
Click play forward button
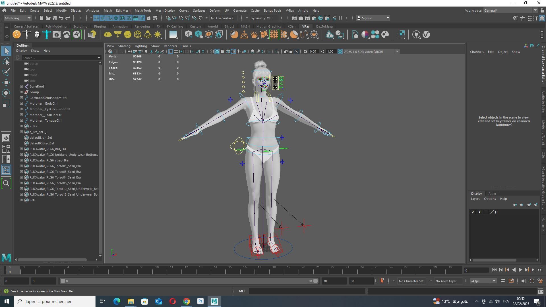pos(520,270)
